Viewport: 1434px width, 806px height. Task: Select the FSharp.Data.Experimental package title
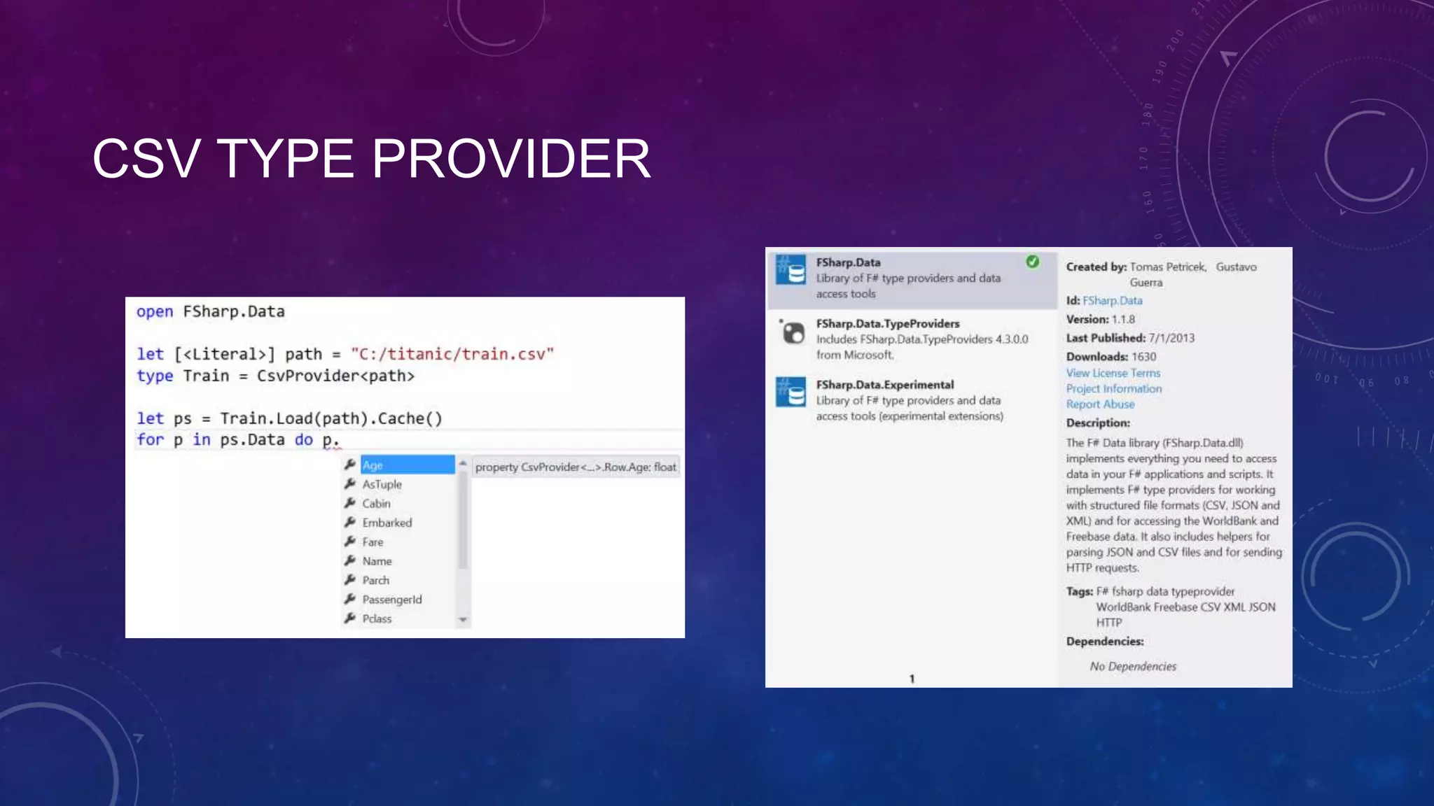click(885, 385)
